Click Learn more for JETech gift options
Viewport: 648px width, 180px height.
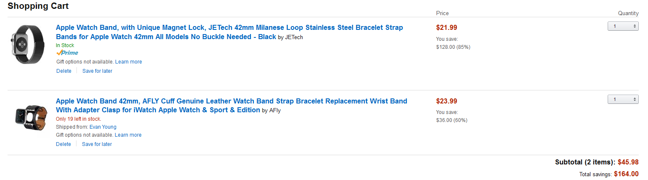click(129, 62)
